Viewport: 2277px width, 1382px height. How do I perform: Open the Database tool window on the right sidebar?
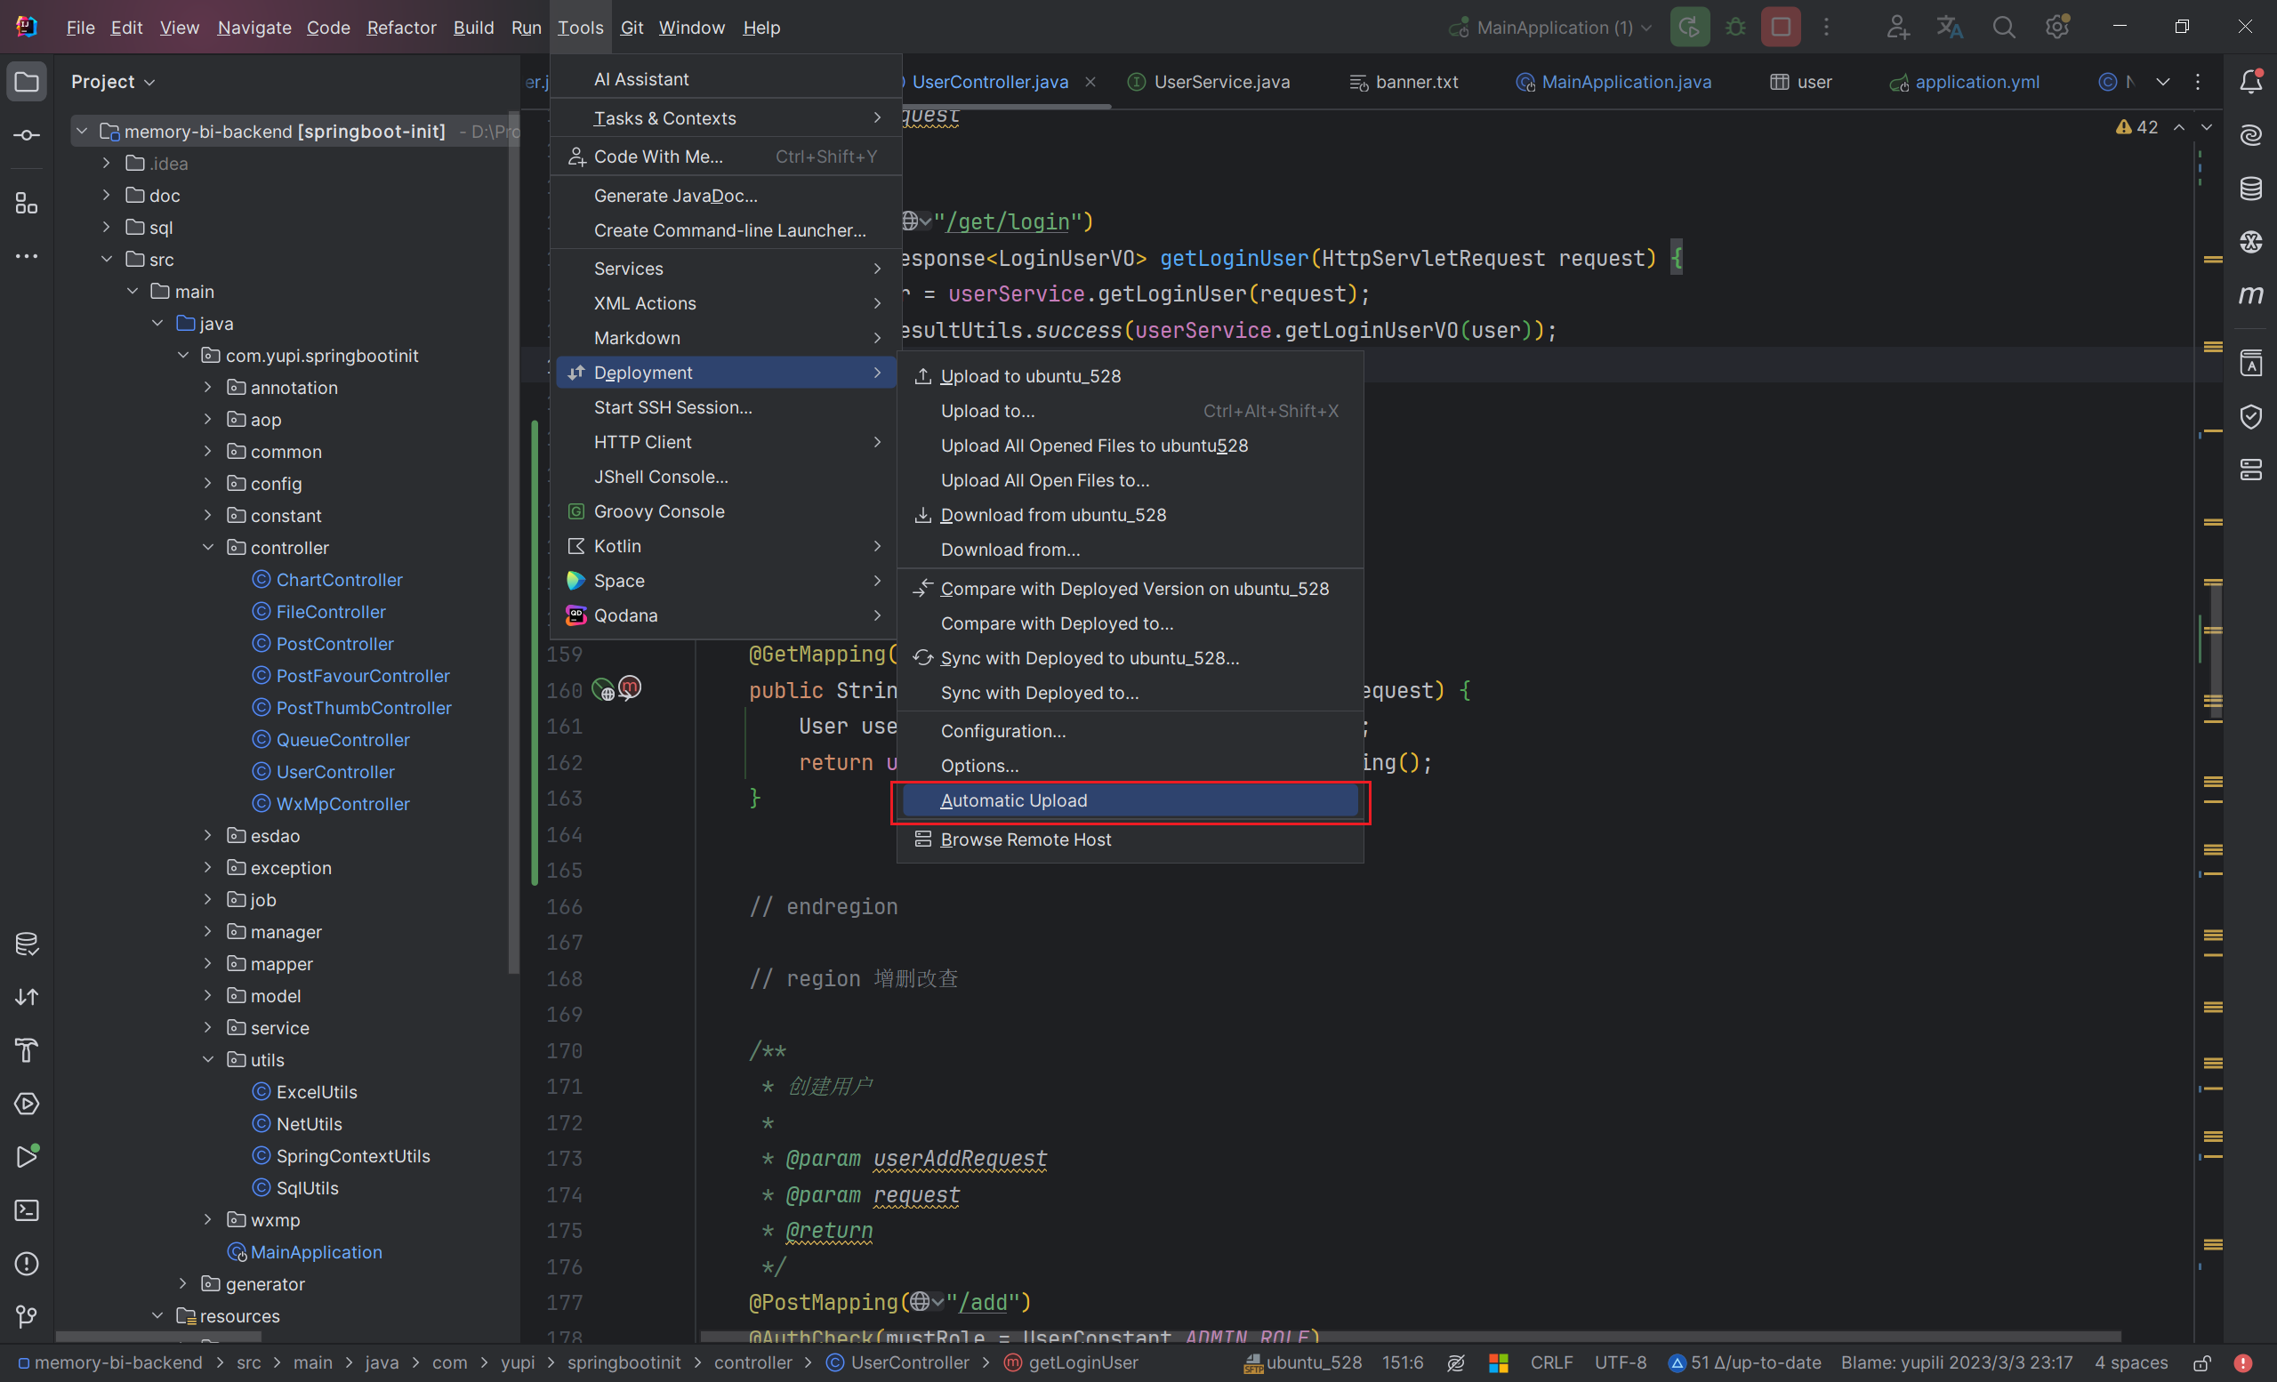pos(2251,189)
